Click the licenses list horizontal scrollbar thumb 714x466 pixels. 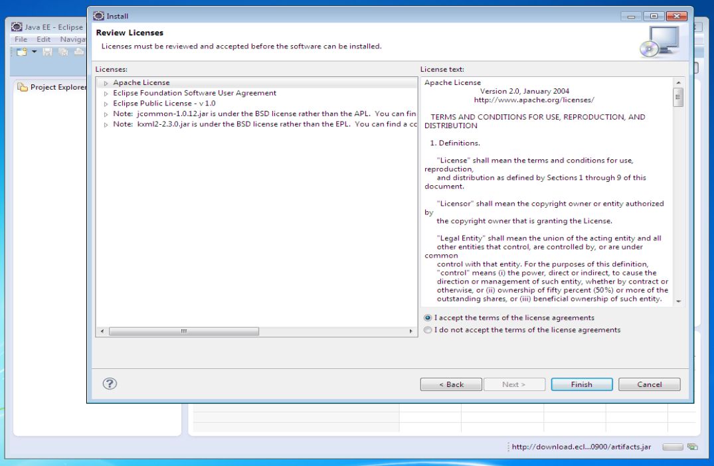tap(183, 331)
